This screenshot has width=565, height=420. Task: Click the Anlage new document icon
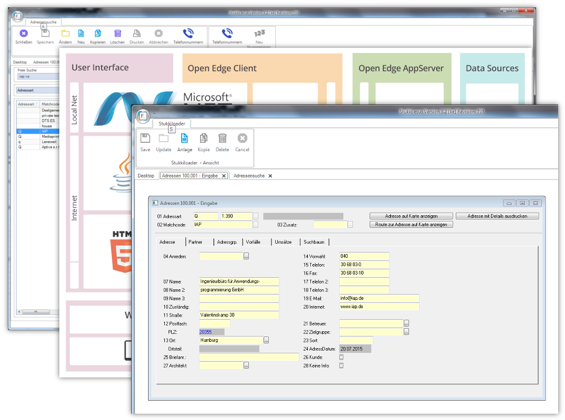184,138
